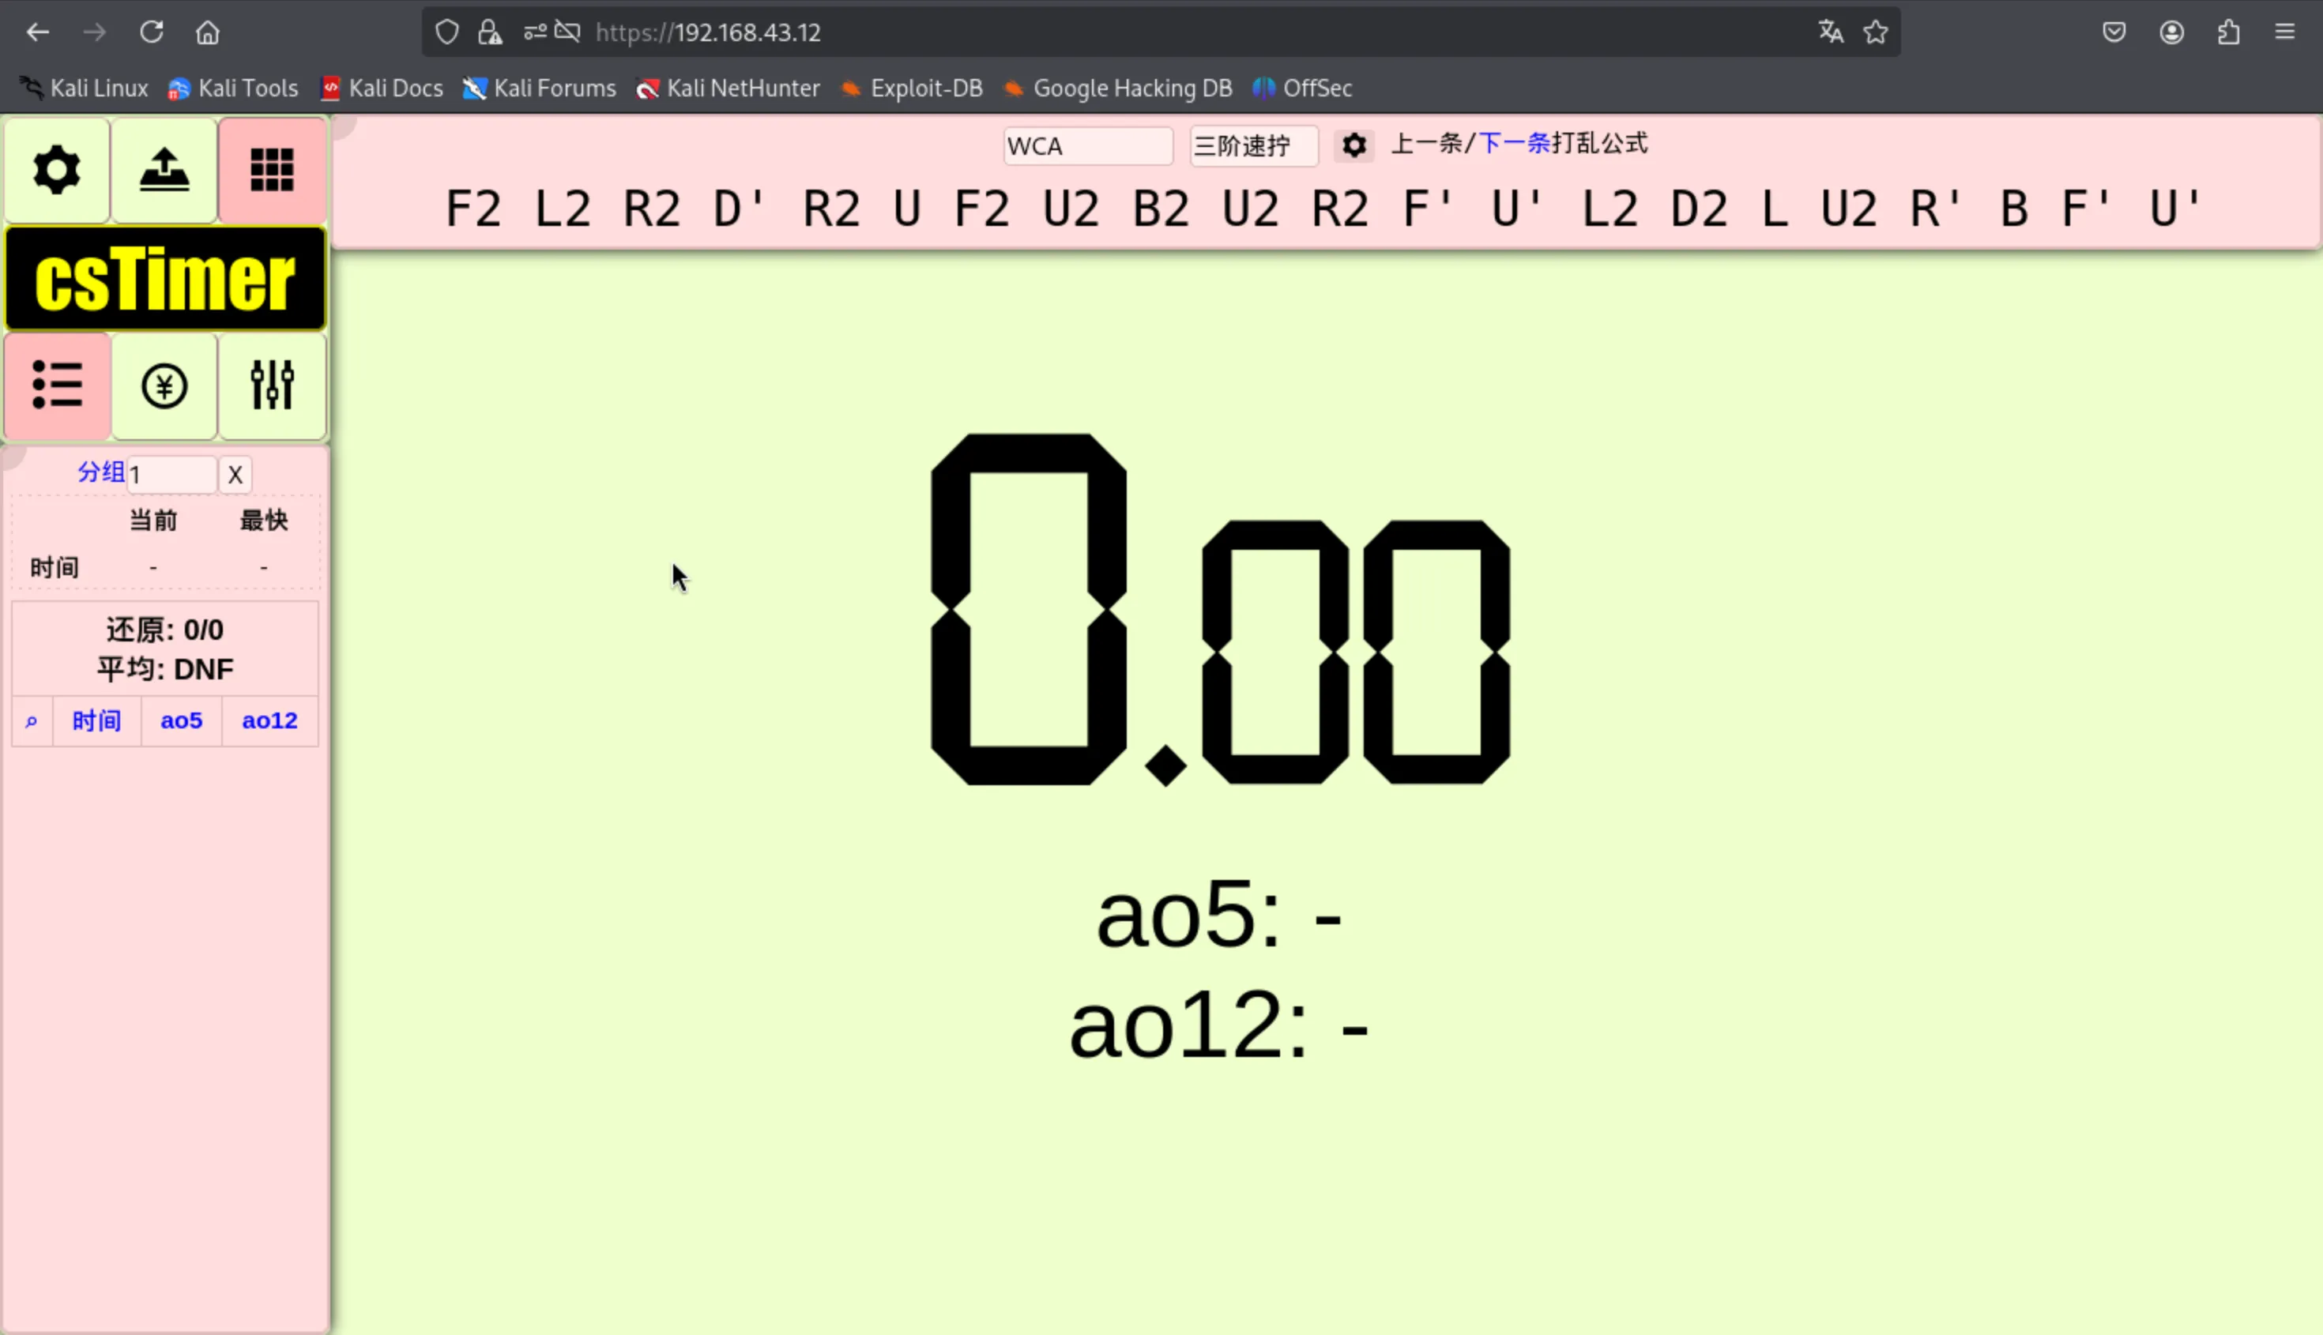Click the ao5 column header
2323x1335 pixels.
click(182, 720)
